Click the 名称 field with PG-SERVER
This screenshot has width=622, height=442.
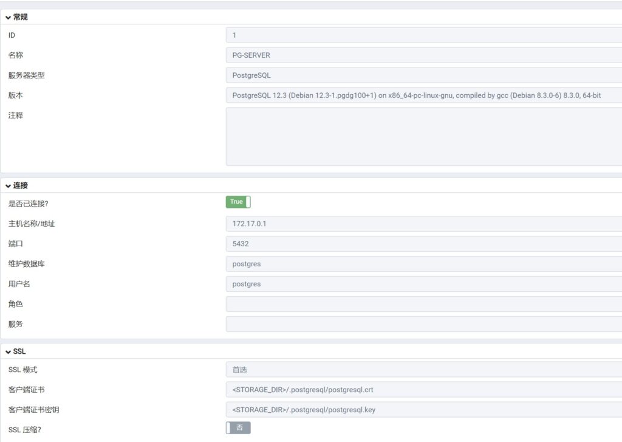(423, 55)
